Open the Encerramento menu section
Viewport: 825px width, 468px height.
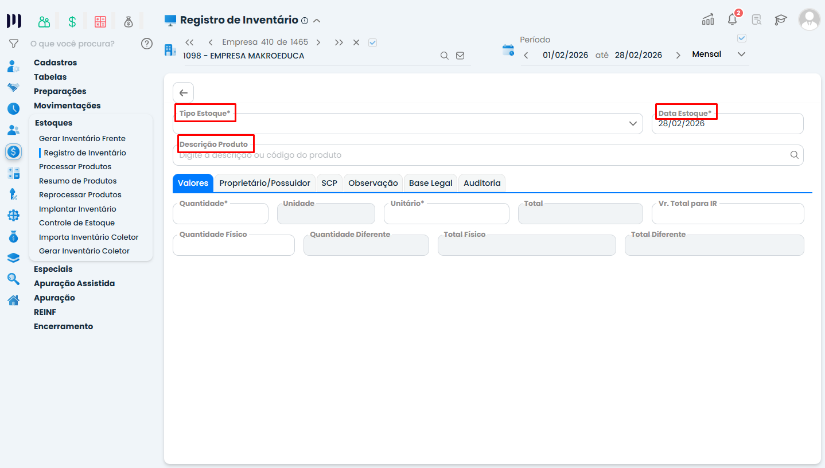63,326
